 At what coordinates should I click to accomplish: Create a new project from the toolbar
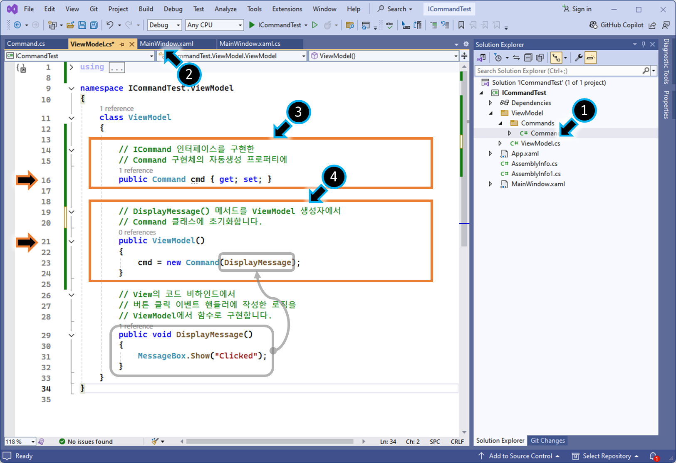pos(52,25)
